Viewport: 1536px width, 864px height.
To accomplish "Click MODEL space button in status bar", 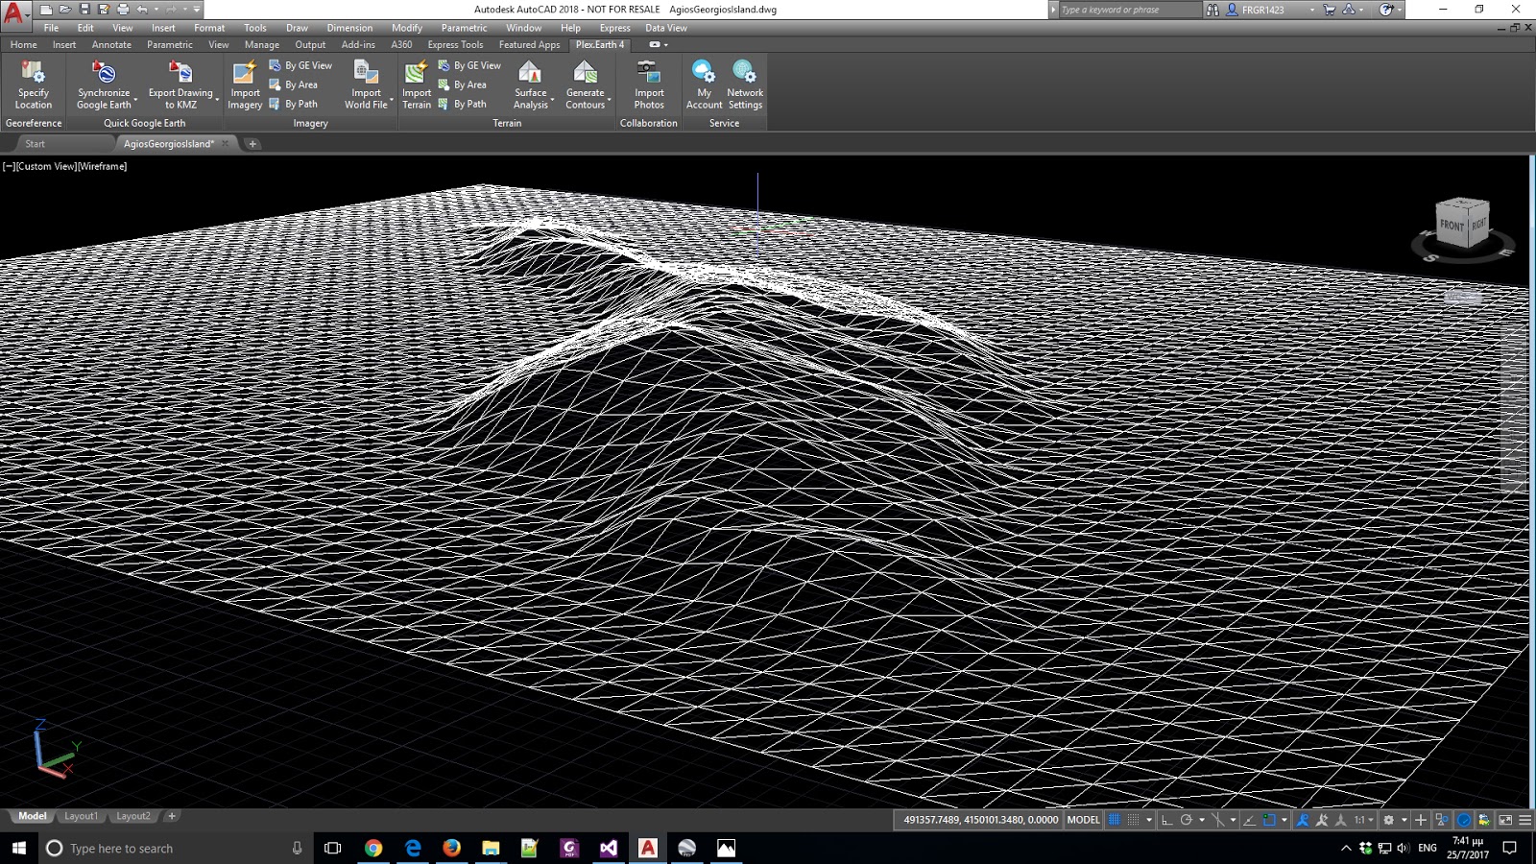I will coord(1083,820).
